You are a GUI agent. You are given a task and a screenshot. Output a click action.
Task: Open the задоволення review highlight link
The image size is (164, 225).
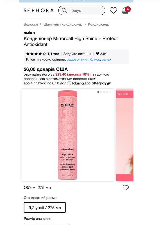pyautogui.click(x=78, y=59)
